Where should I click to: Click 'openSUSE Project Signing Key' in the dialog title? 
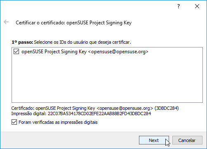(99, 23)
